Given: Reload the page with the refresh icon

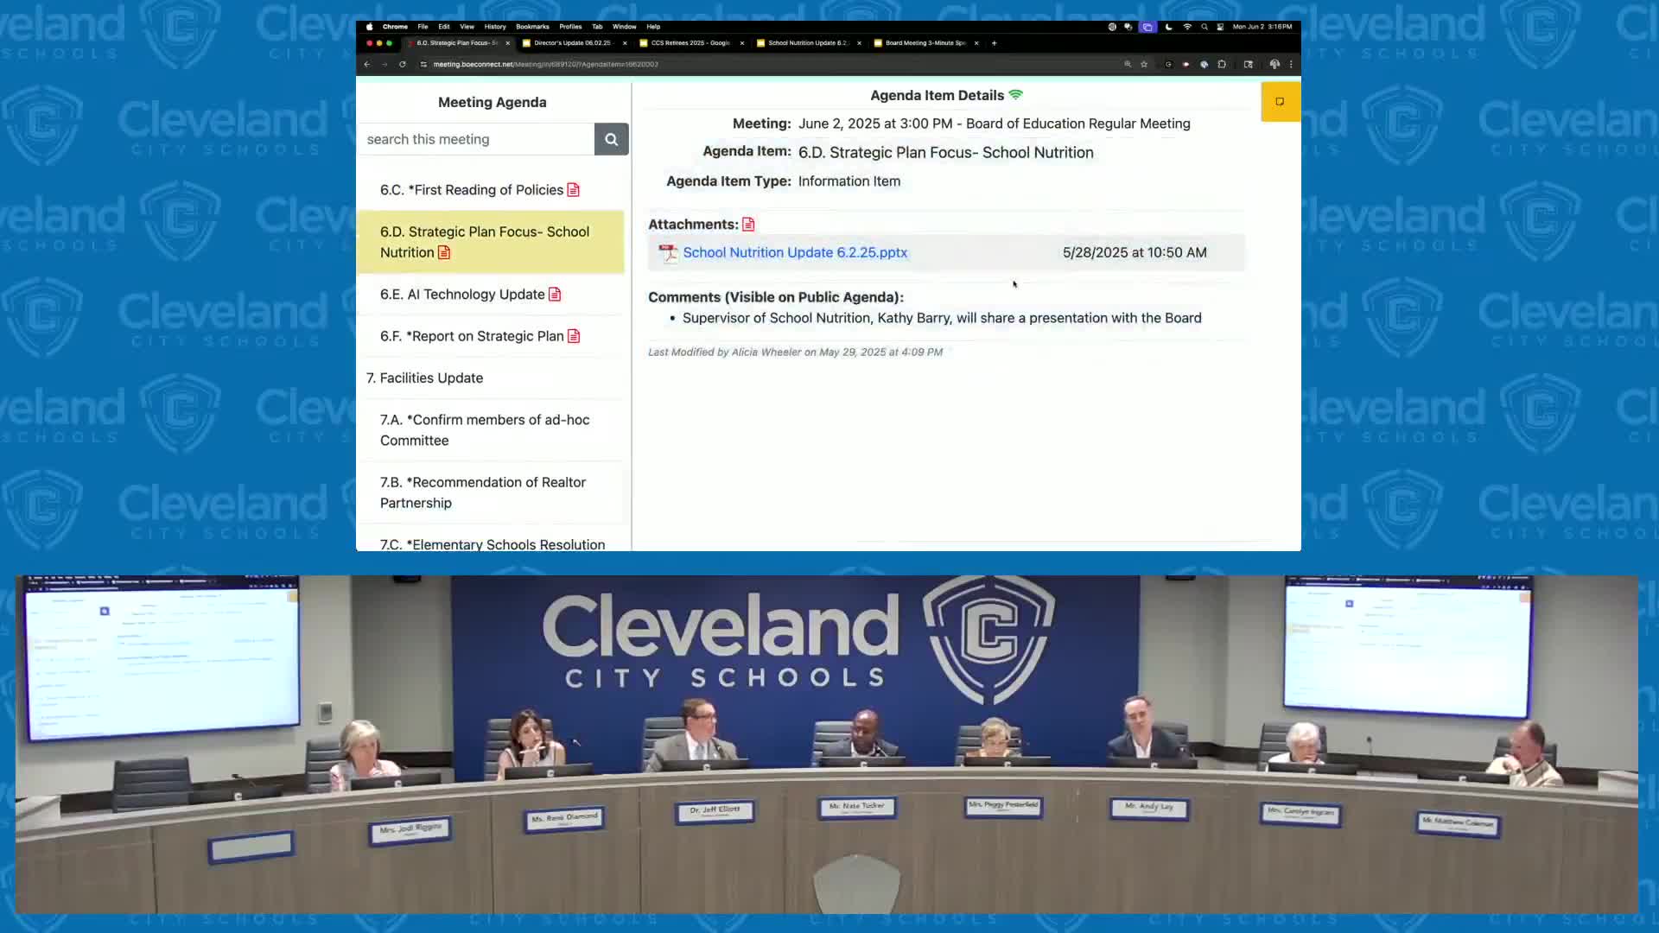Looking at the screenshot, I should [x=403, y=64].
